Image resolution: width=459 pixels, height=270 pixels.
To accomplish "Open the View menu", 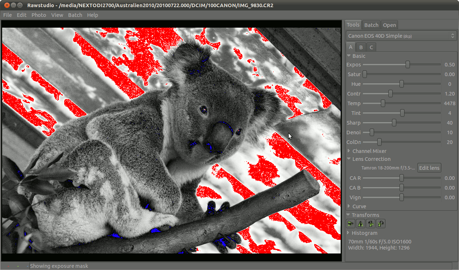I will click(57, 15).
